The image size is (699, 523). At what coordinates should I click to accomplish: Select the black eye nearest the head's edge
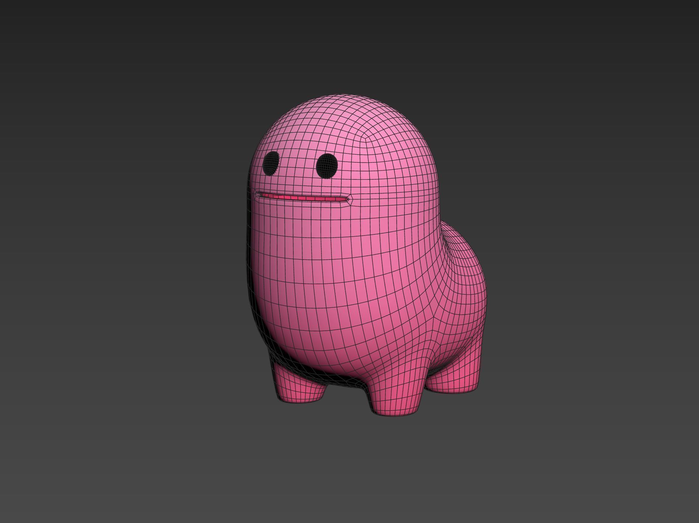pyautogui.click(x=271, y=163)
